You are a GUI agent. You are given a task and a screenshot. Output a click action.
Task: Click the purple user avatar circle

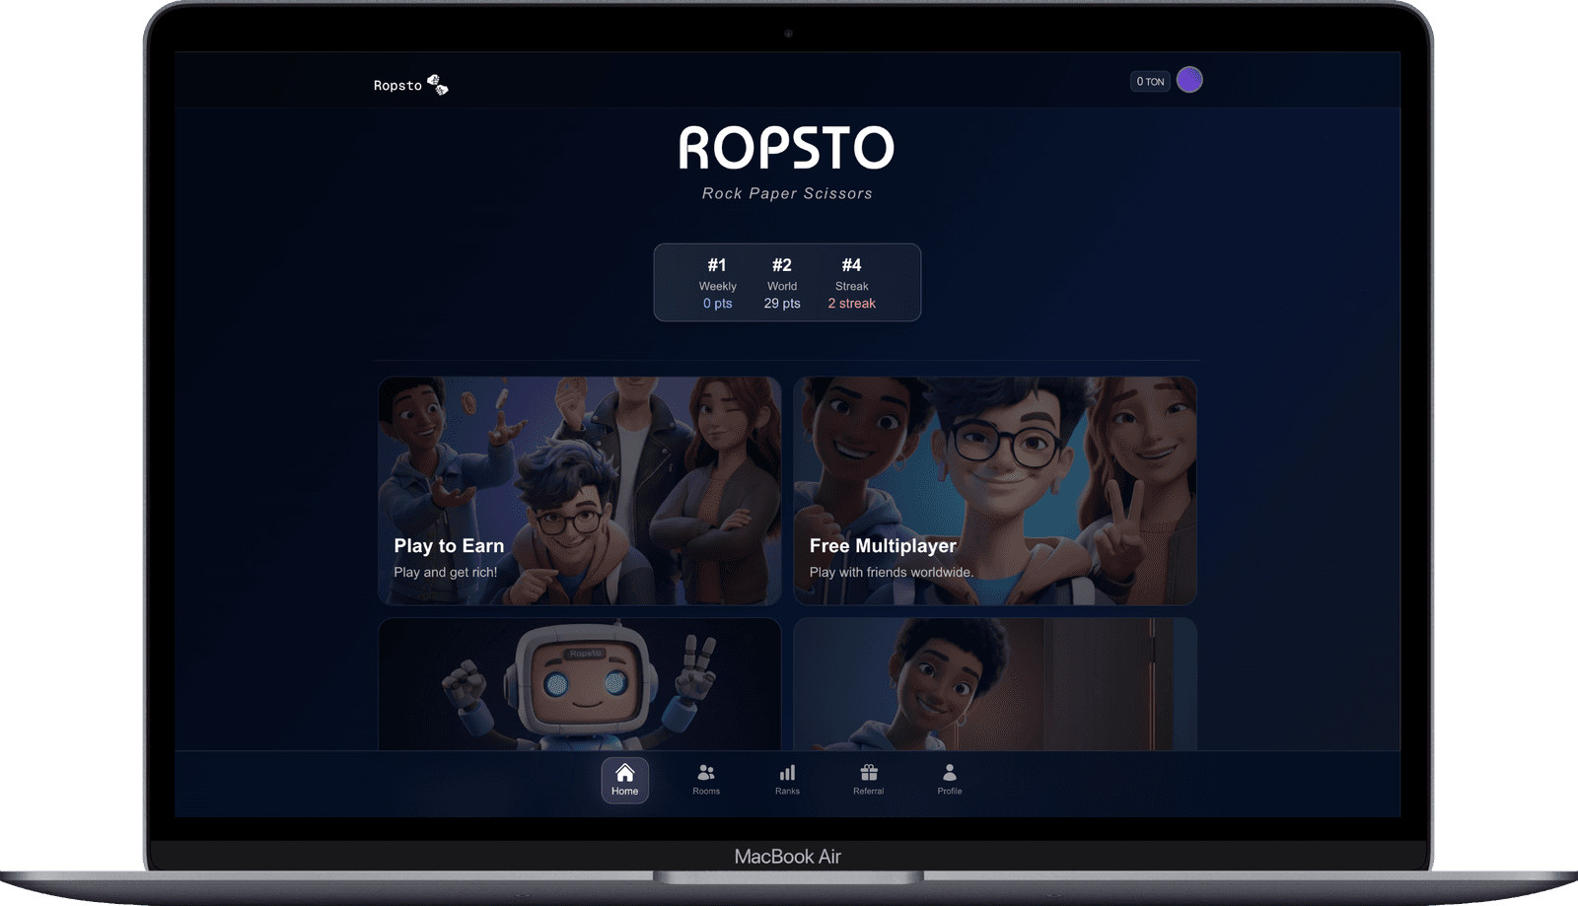pos(1189,81)
